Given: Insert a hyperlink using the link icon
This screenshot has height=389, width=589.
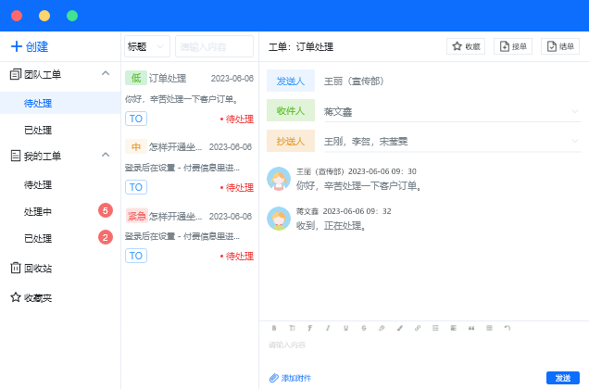Looking at the screenshot, I should tap(418, 328).
